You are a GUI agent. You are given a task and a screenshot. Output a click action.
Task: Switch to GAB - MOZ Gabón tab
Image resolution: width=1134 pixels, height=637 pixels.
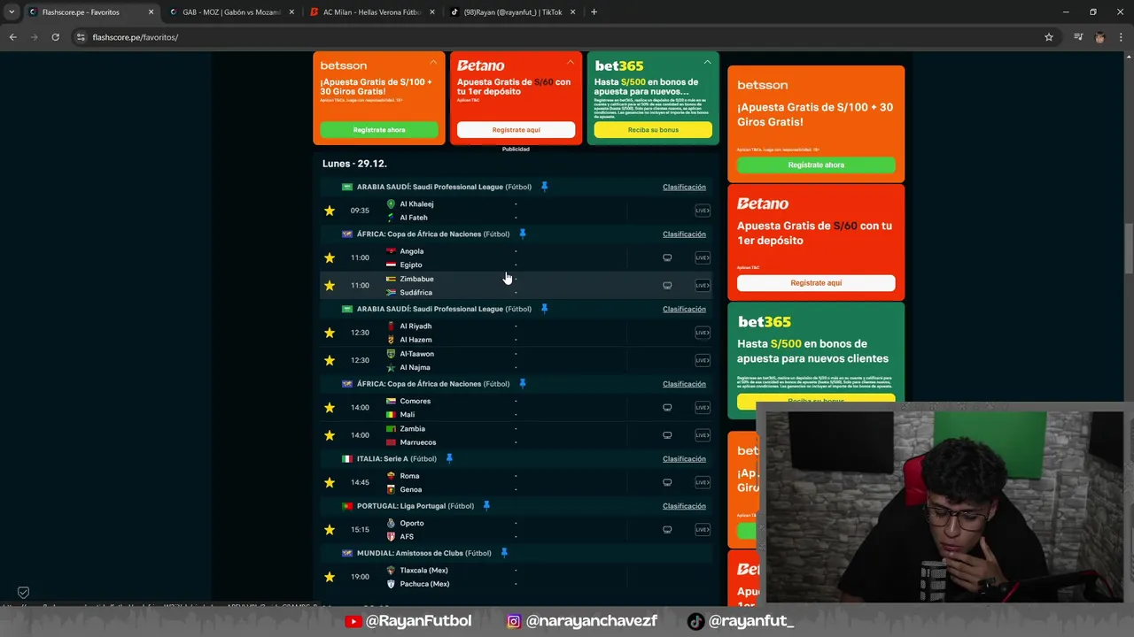coord(230,12)
